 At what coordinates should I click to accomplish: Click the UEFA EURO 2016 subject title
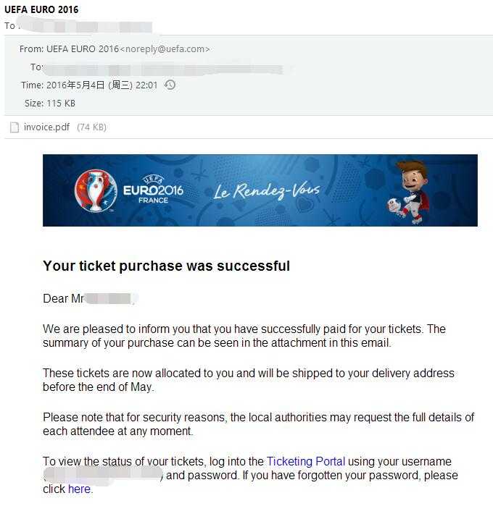pos(41,9)
